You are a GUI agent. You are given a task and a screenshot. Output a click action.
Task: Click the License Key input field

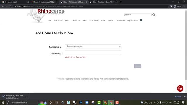(x=93, y=53)
